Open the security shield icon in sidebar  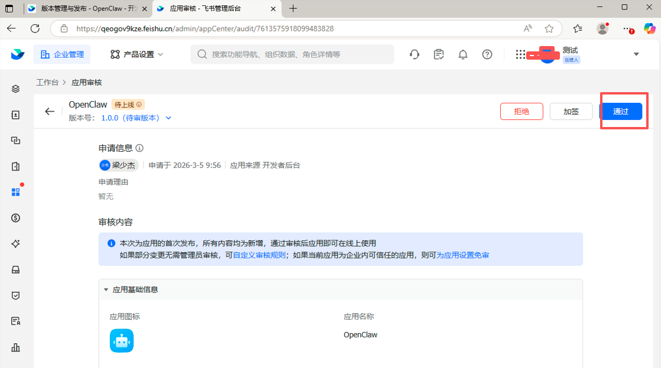16,295
